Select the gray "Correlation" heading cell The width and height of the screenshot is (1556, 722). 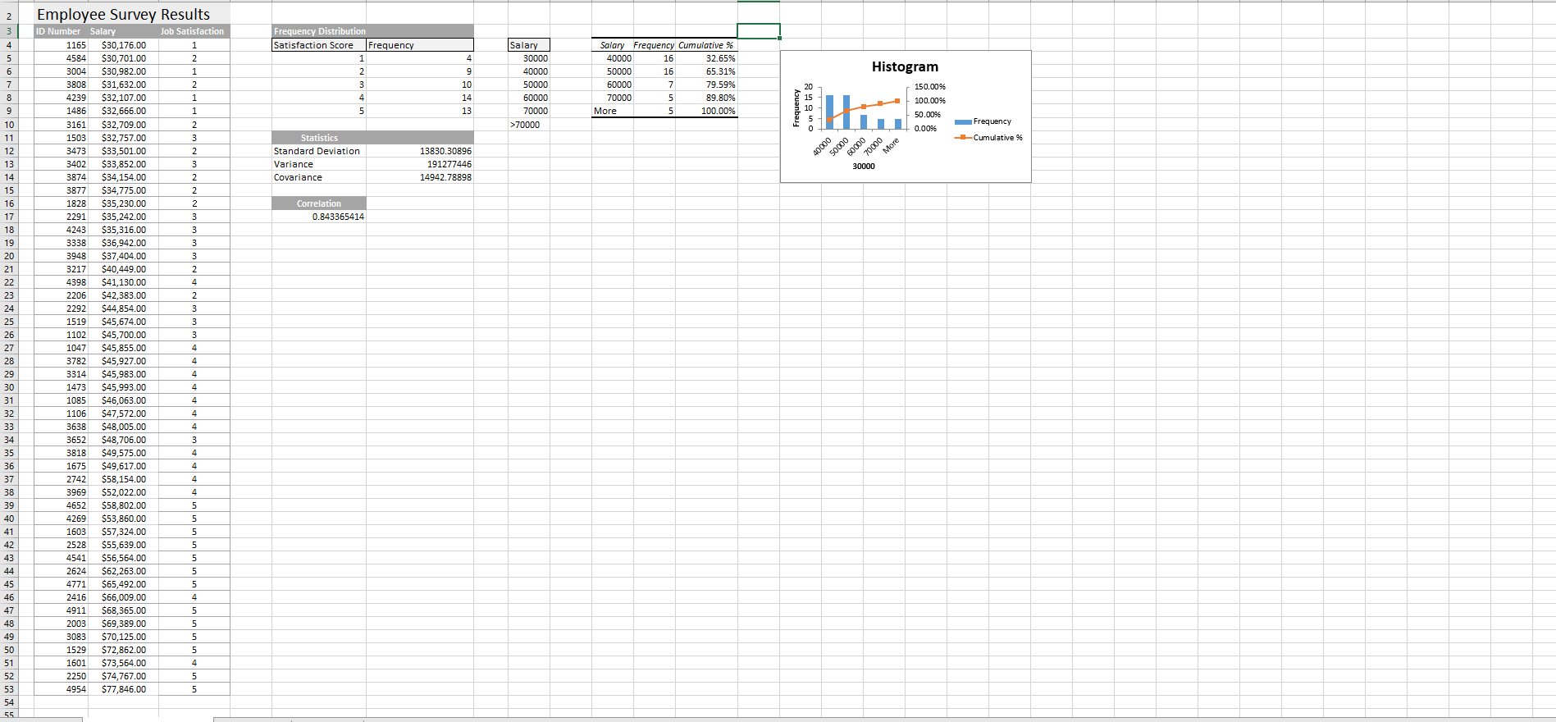[319, 203]
